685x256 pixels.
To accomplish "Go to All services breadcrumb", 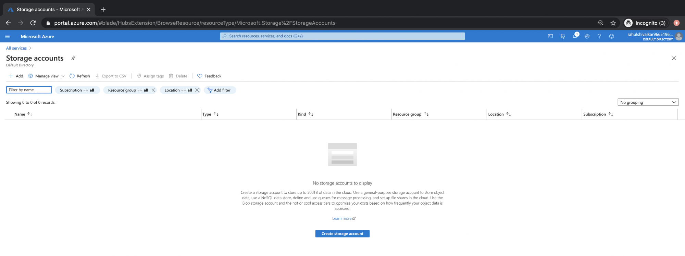I will 16,48.
